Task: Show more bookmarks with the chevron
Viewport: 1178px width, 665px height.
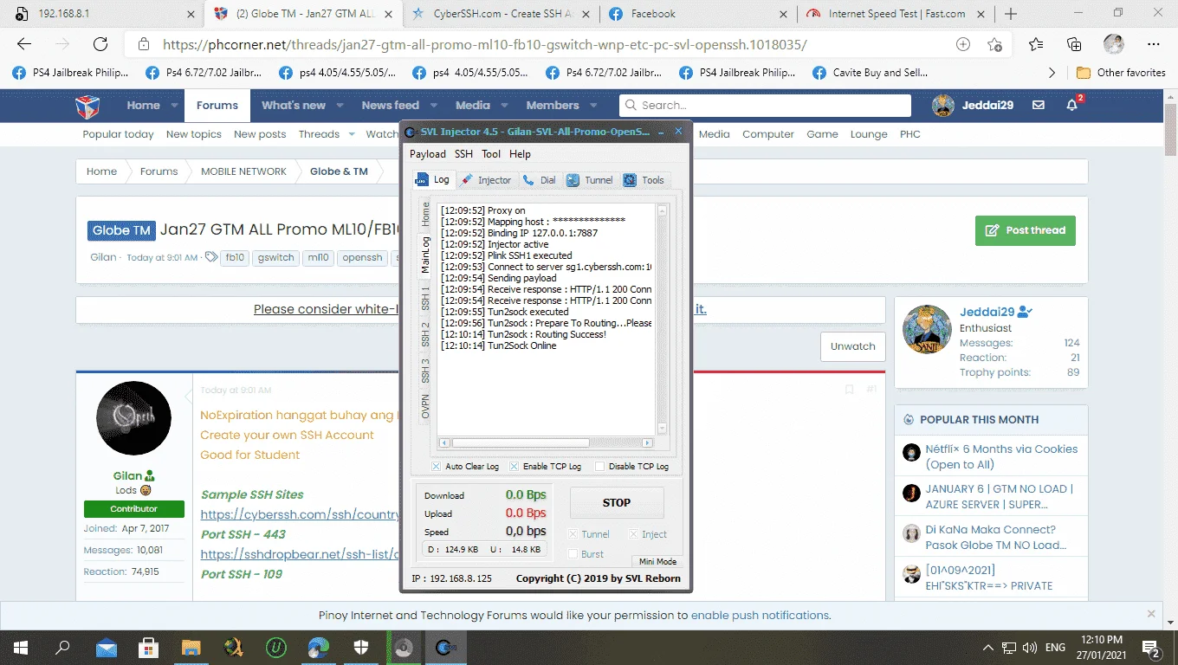Action: pyautogui.click(x=1052, y=73)
